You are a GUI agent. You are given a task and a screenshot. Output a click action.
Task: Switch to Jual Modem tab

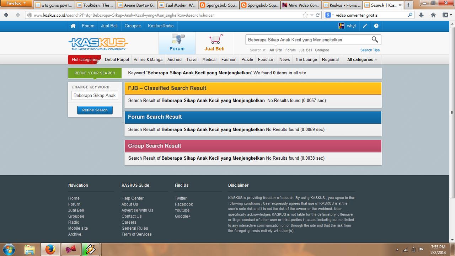[177, 5]
